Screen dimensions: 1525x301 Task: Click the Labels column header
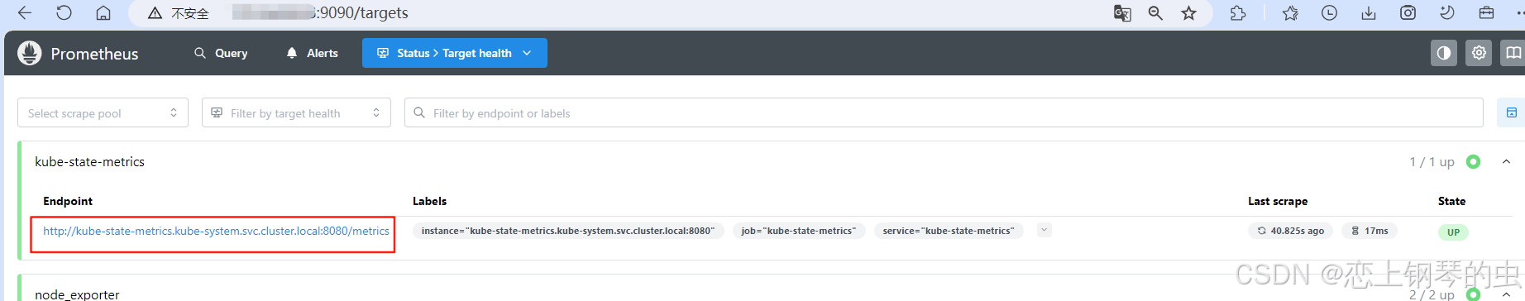tap(429, 201)
